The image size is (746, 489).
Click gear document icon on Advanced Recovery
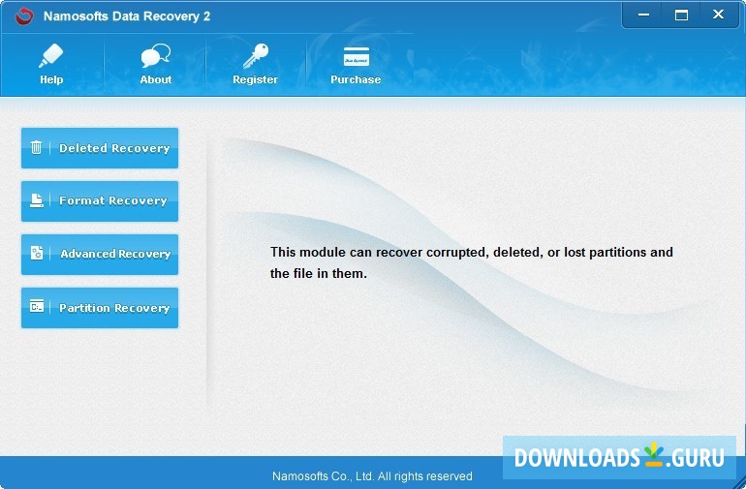(x=37, y=253)
